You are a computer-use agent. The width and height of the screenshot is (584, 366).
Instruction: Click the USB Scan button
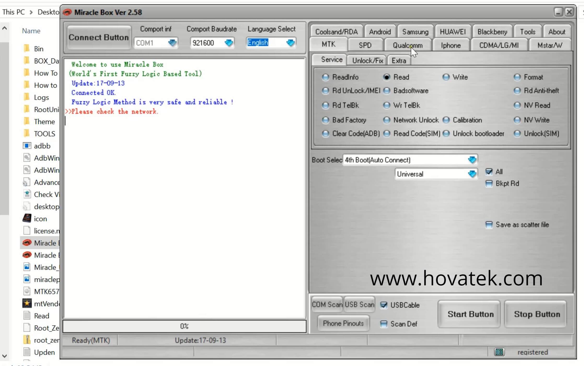coord(359,305)
